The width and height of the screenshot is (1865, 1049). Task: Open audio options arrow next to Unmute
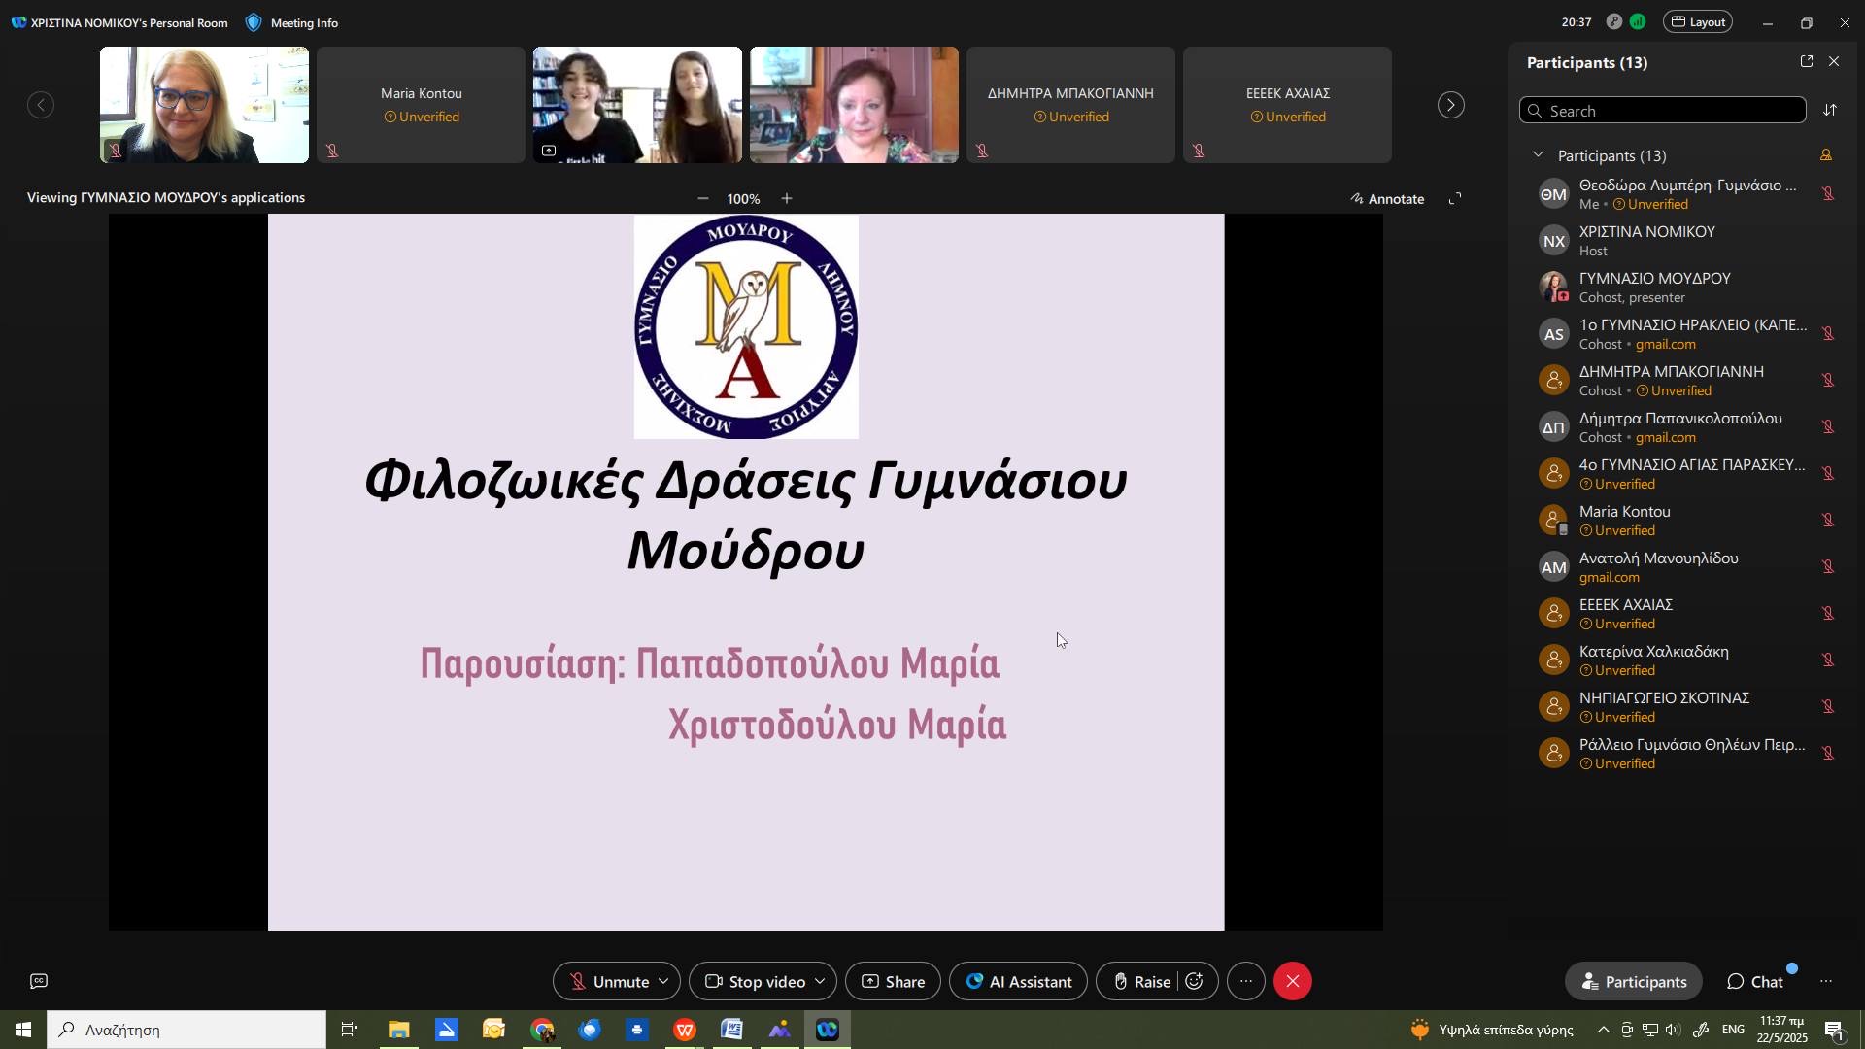point(663,981)
